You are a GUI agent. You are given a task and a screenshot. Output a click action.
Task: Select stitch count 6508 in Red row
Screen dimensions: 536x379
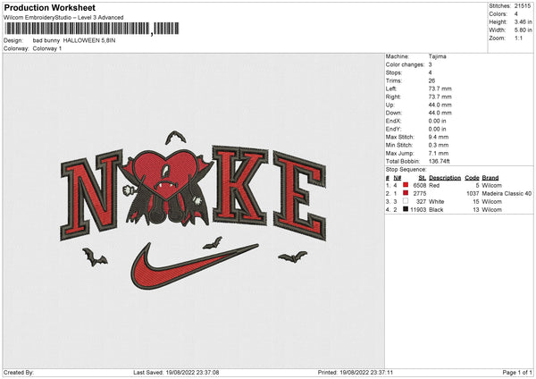[x=420, y=185]
